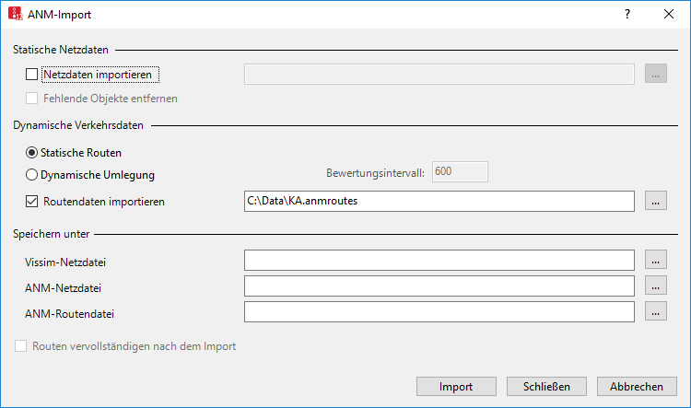The image size is (691, 408).
Task: Enable the Netzdaten importieren checkbox
Action: pyautogui.click(x=32, y=75)
